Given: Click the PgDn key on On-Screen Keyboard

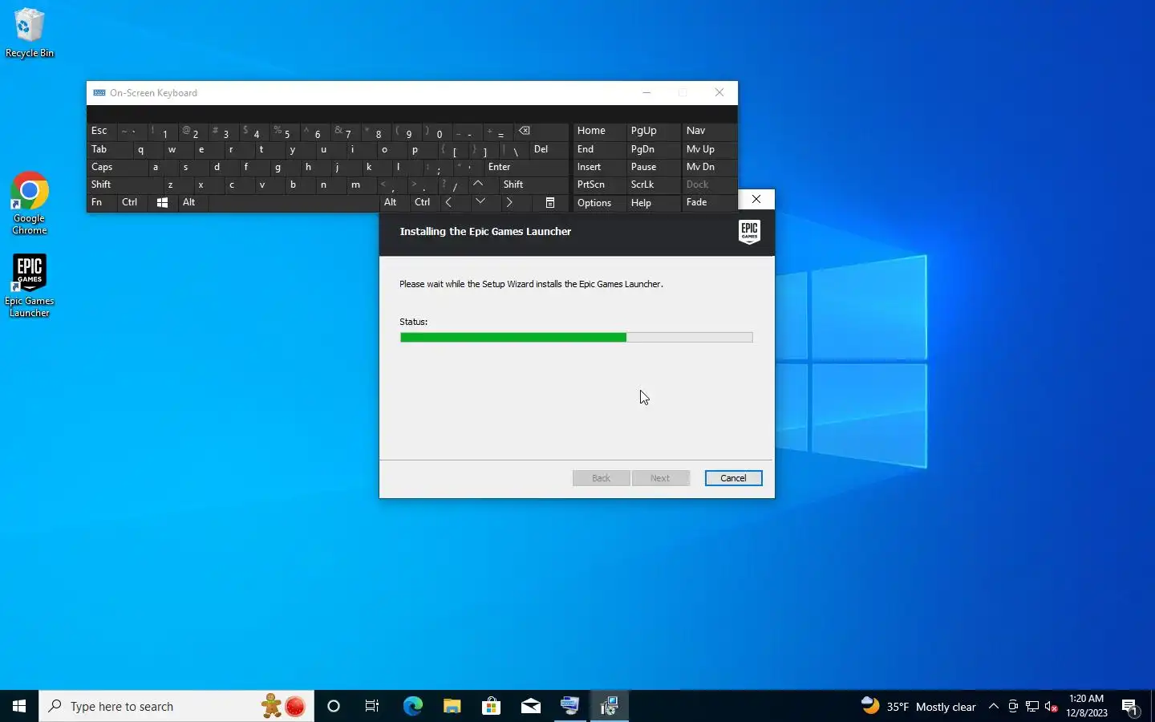Looking at the screenshot, I should (x=653, y=149).
